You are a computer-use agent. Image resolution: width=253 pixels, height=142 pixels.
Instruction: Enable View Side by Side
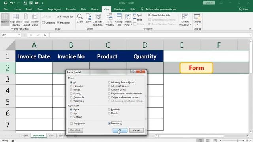159,15
